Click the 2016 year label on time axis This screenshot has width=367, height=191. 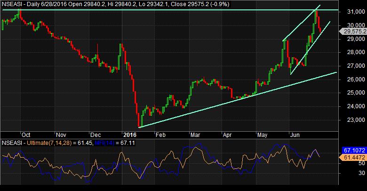[130, 135]
